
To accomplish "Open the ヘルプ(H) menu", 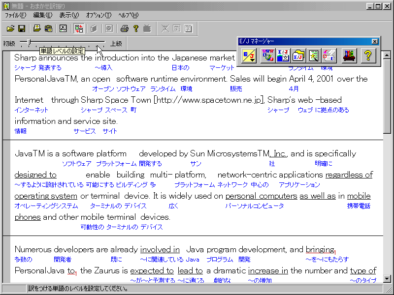I will coord(129,15).
